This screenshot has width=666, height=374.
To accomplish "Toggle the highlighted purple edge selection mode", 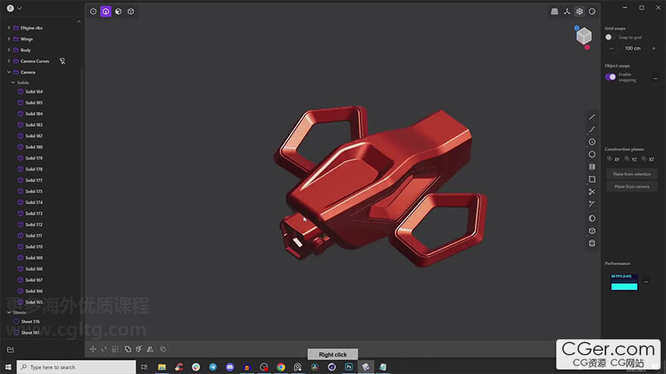I will 106,11.
